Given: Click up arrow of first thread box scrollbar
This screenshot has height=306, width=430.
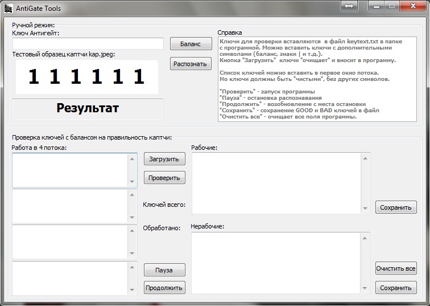Looking at the screenshot, I should click(132, 159).
